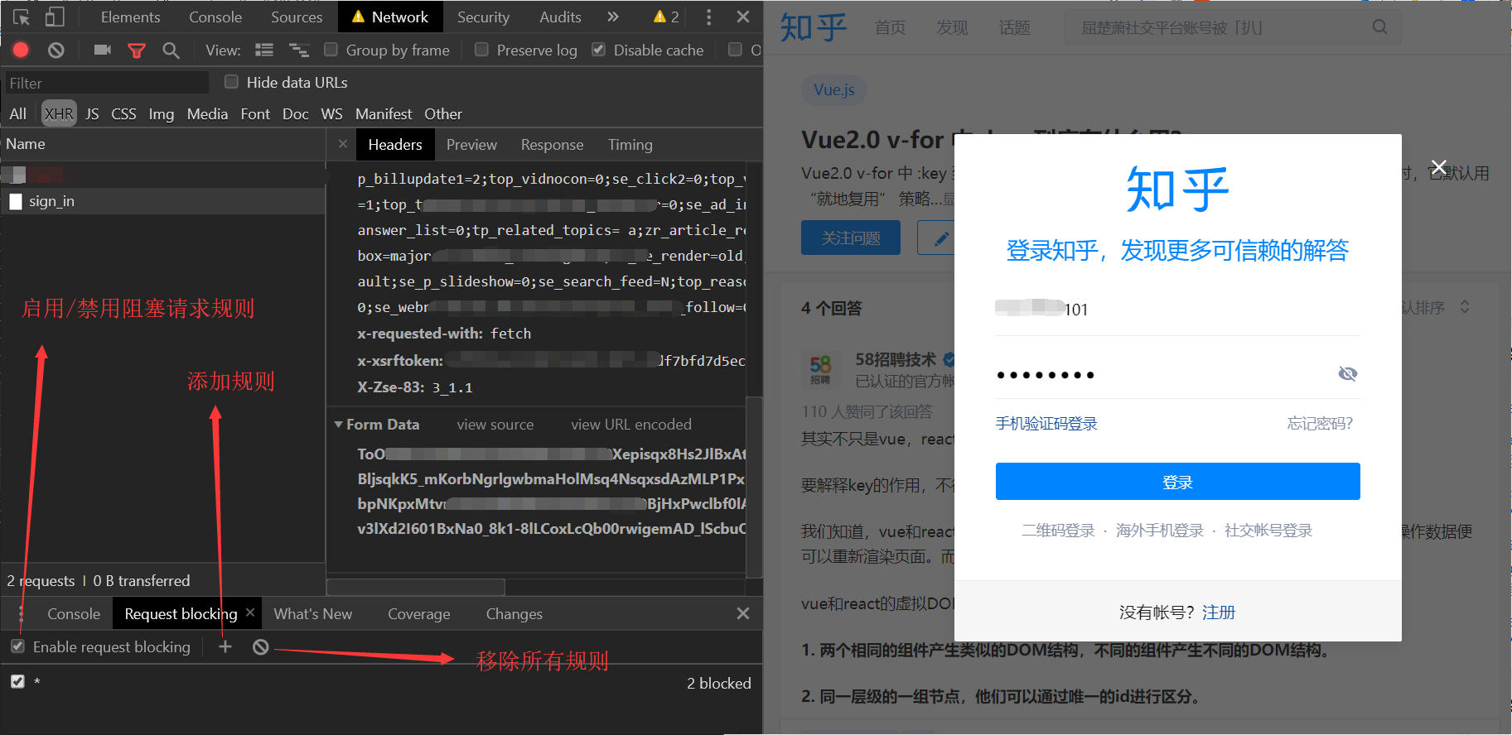Open drawer more tools kebab menu
Image resolution: width=1512 pixels, height=735 pixels.
21,613
